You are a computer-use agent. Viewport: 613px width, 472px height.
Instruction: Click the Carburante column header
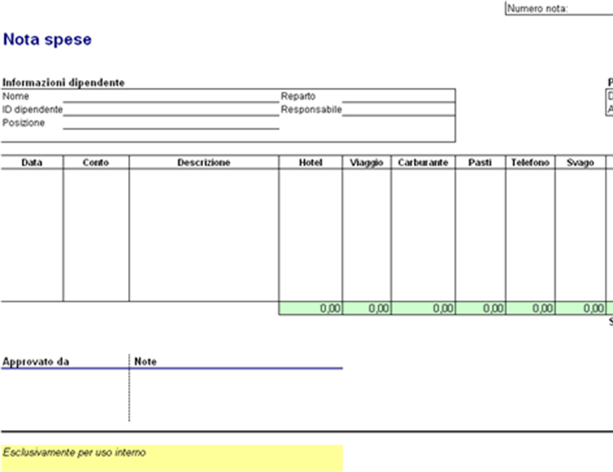click(423, 162)
